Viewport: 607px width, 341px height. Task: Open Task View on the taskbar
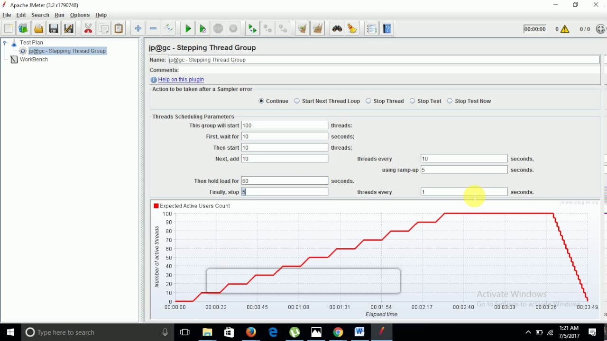[x=185, y=332]
